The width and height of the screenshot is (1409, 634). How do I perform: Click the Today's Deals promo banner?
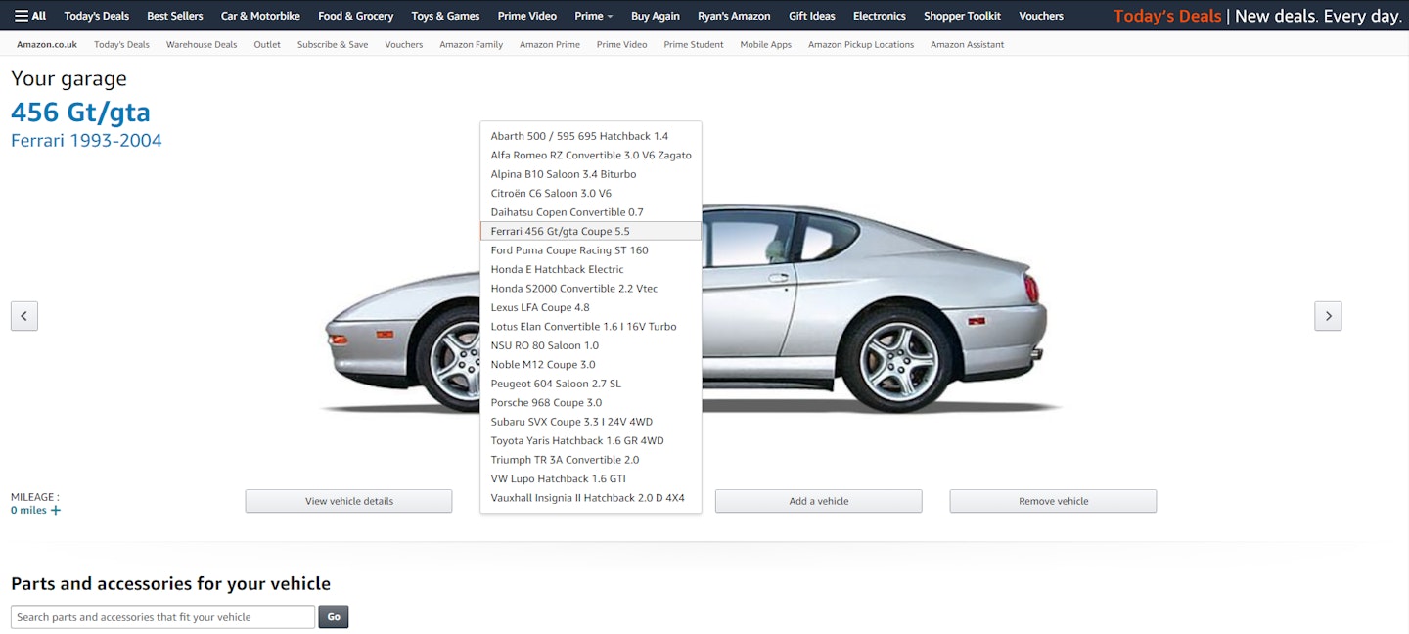pyautogui.click(x=1257, y=16)
